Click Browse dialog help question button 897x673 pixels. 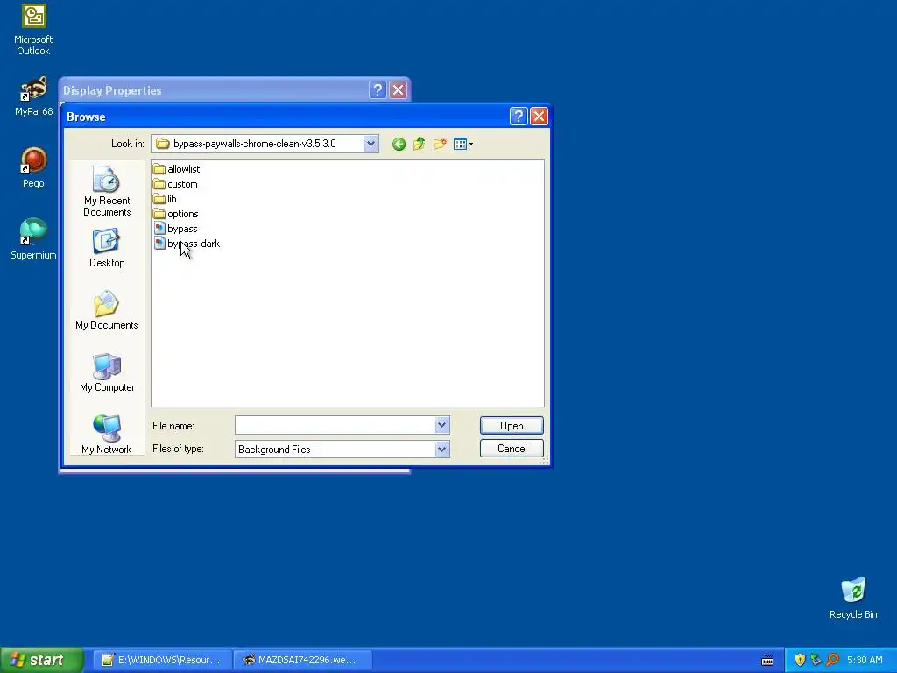click(519, 117)
